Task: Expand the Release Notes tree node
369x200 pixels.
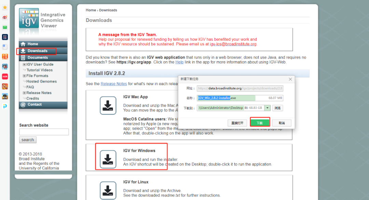Action: pos(24,93)
